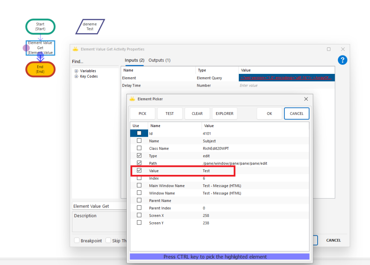Screen dimensions: 370x265
Task: Click the Delay Time value input field
Action: pos(285,85)
